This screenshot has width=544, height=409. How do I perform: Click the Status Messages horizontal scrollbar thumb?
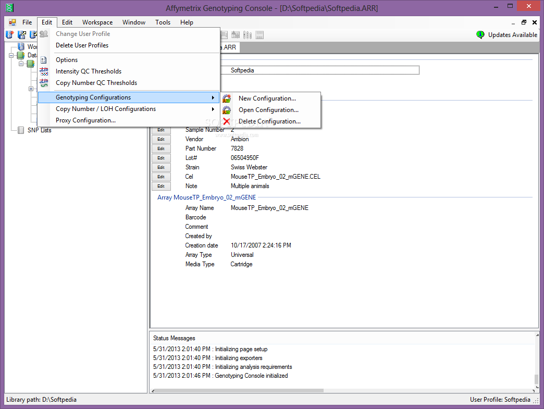coord(239,391)
